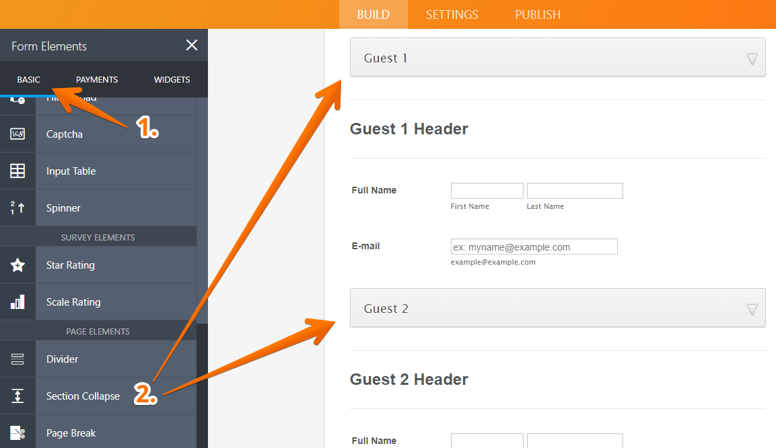Switch to the Payments tab
This screenshot has width=776, height=448.
(97, 79)
